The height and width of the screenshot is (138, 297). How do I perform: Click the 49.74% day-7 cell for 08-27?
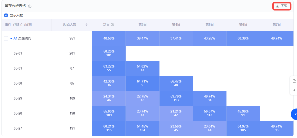(276, 128)
